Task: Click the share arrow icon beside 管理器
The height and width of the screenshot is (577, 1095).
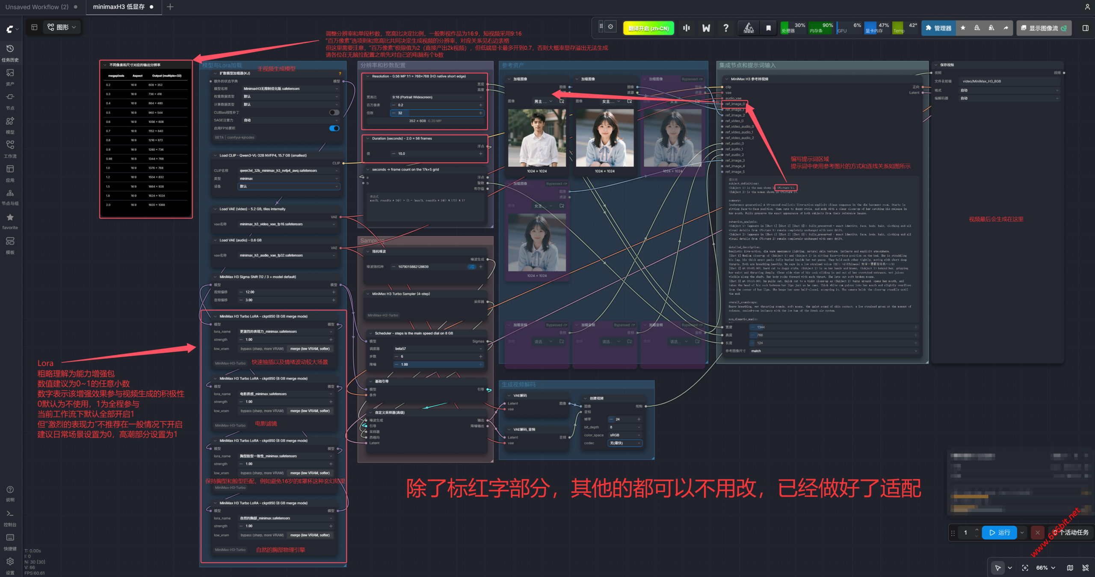Action: tap(1006, 28)
